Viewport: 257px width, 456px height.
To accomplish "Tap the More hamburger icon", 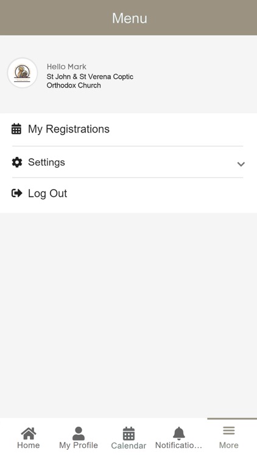I will pyautogui.click(x=229, y=430).
